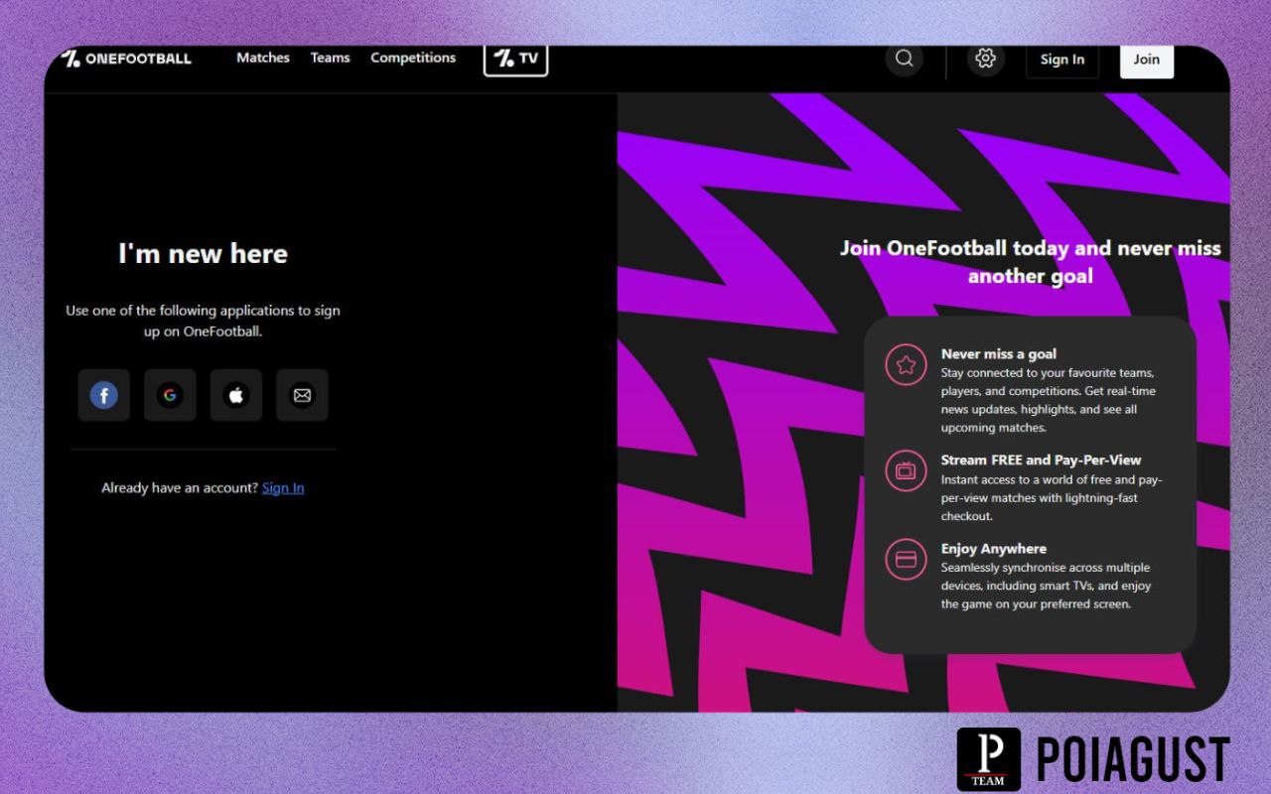
Task: Click the TV icon beside Stream FREE
Action: tap(906, 470)
